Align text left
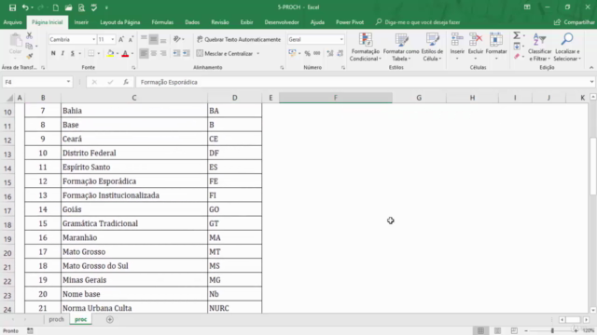The width and height of the screenshot is (597, 335). tap(144, 54)
